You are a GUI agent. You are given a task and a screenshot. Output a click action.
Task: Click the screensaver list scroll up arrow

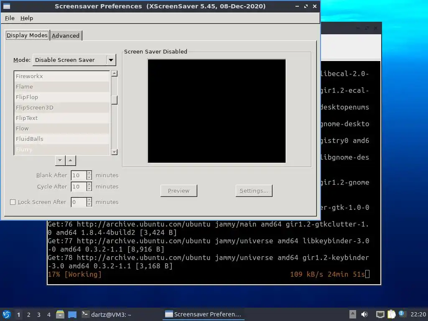click(x=115, y=74)
